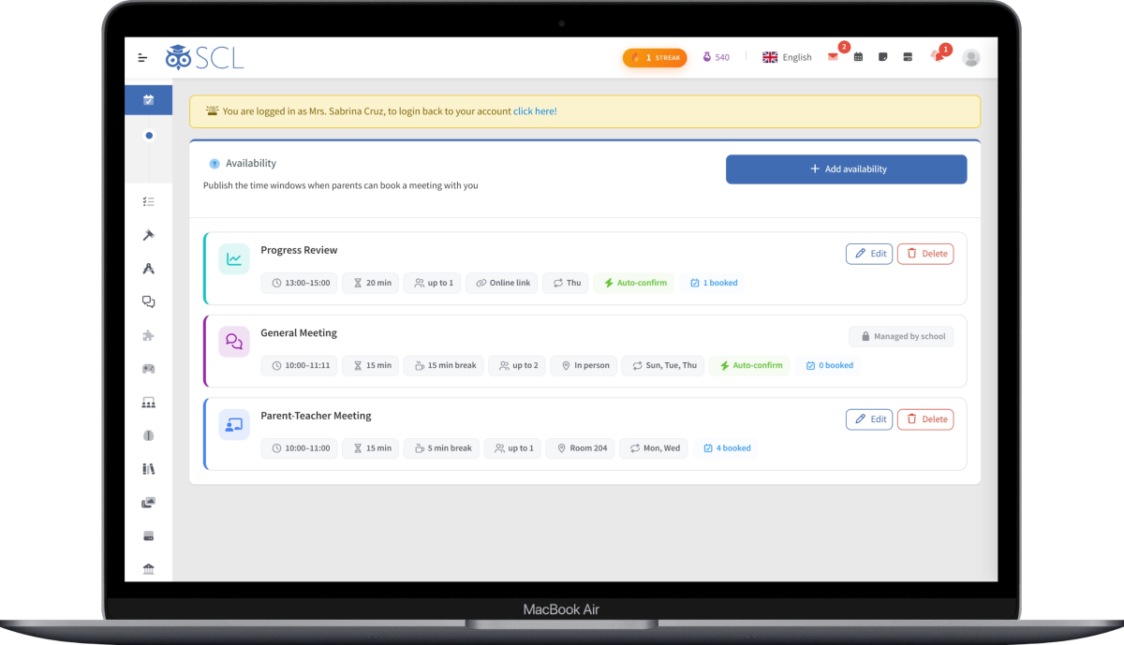
Task: Open the checklist sidebar icon
Action: (148, 201)
